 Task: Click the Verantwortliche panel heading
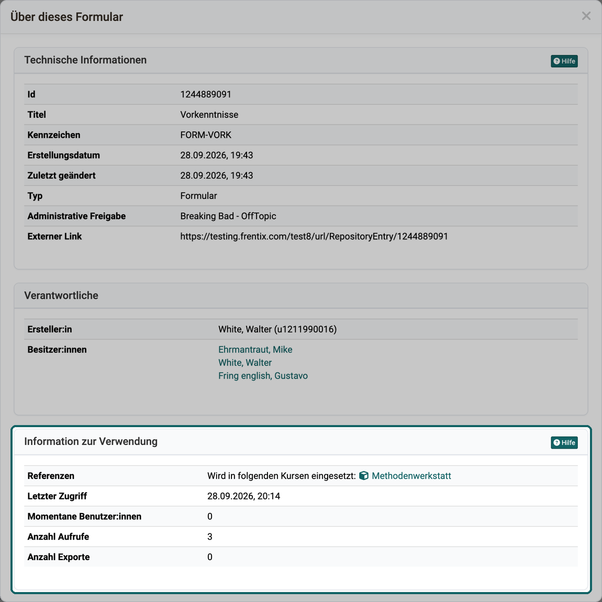pyautogui.click(x=61, y=295)
